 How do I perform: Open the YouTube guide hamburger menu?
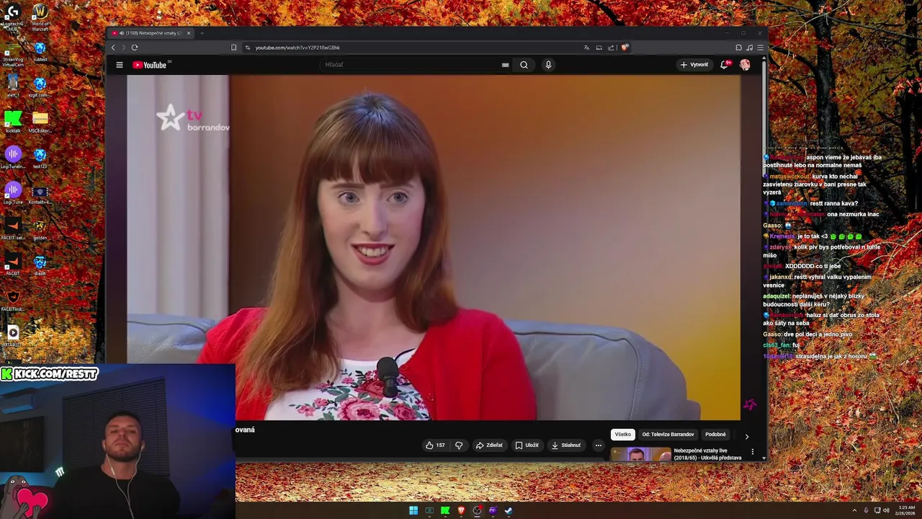click(120, 65)
